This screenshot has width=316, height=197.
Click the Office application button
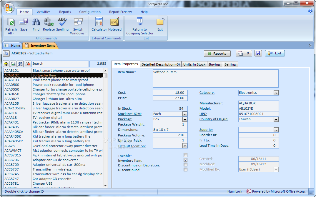[9, 8]
